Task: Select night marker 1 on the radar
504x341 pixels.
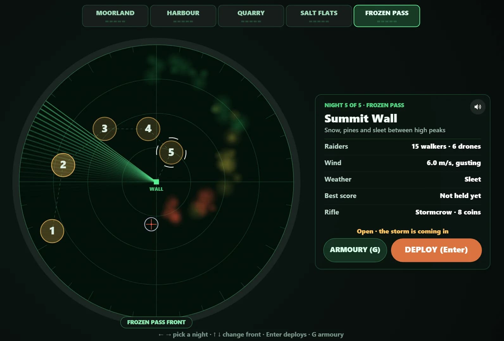Action: point(52,231)
